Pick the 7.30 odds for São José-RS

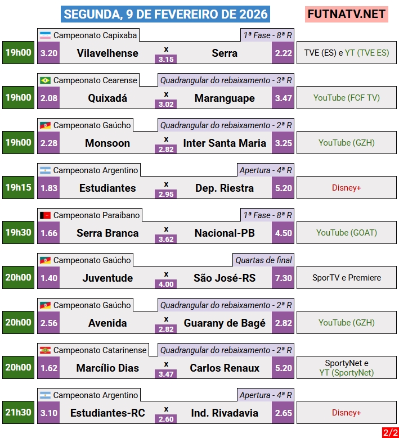pyautogui.click(x=283, y=278)
